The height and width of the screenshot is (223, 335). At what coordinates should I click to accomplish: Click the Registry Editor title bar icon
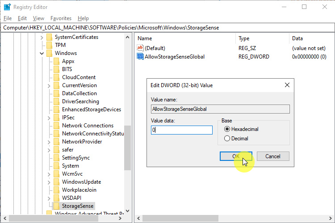[7, 7]
